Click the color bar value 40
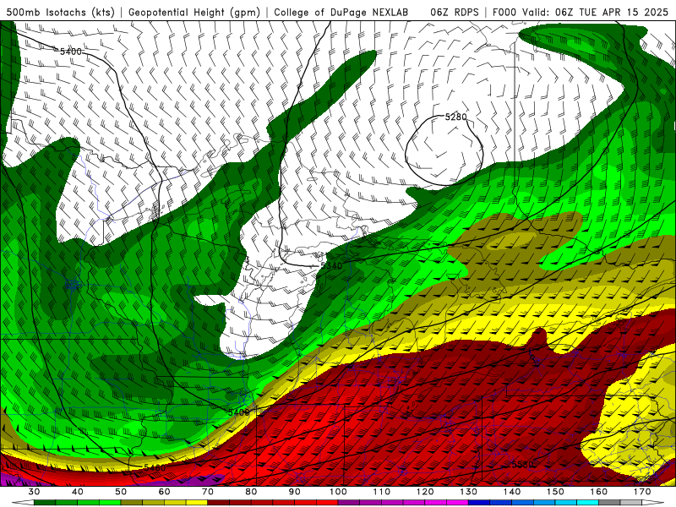Viewport: 676px width, 507px height. point(78,492)
